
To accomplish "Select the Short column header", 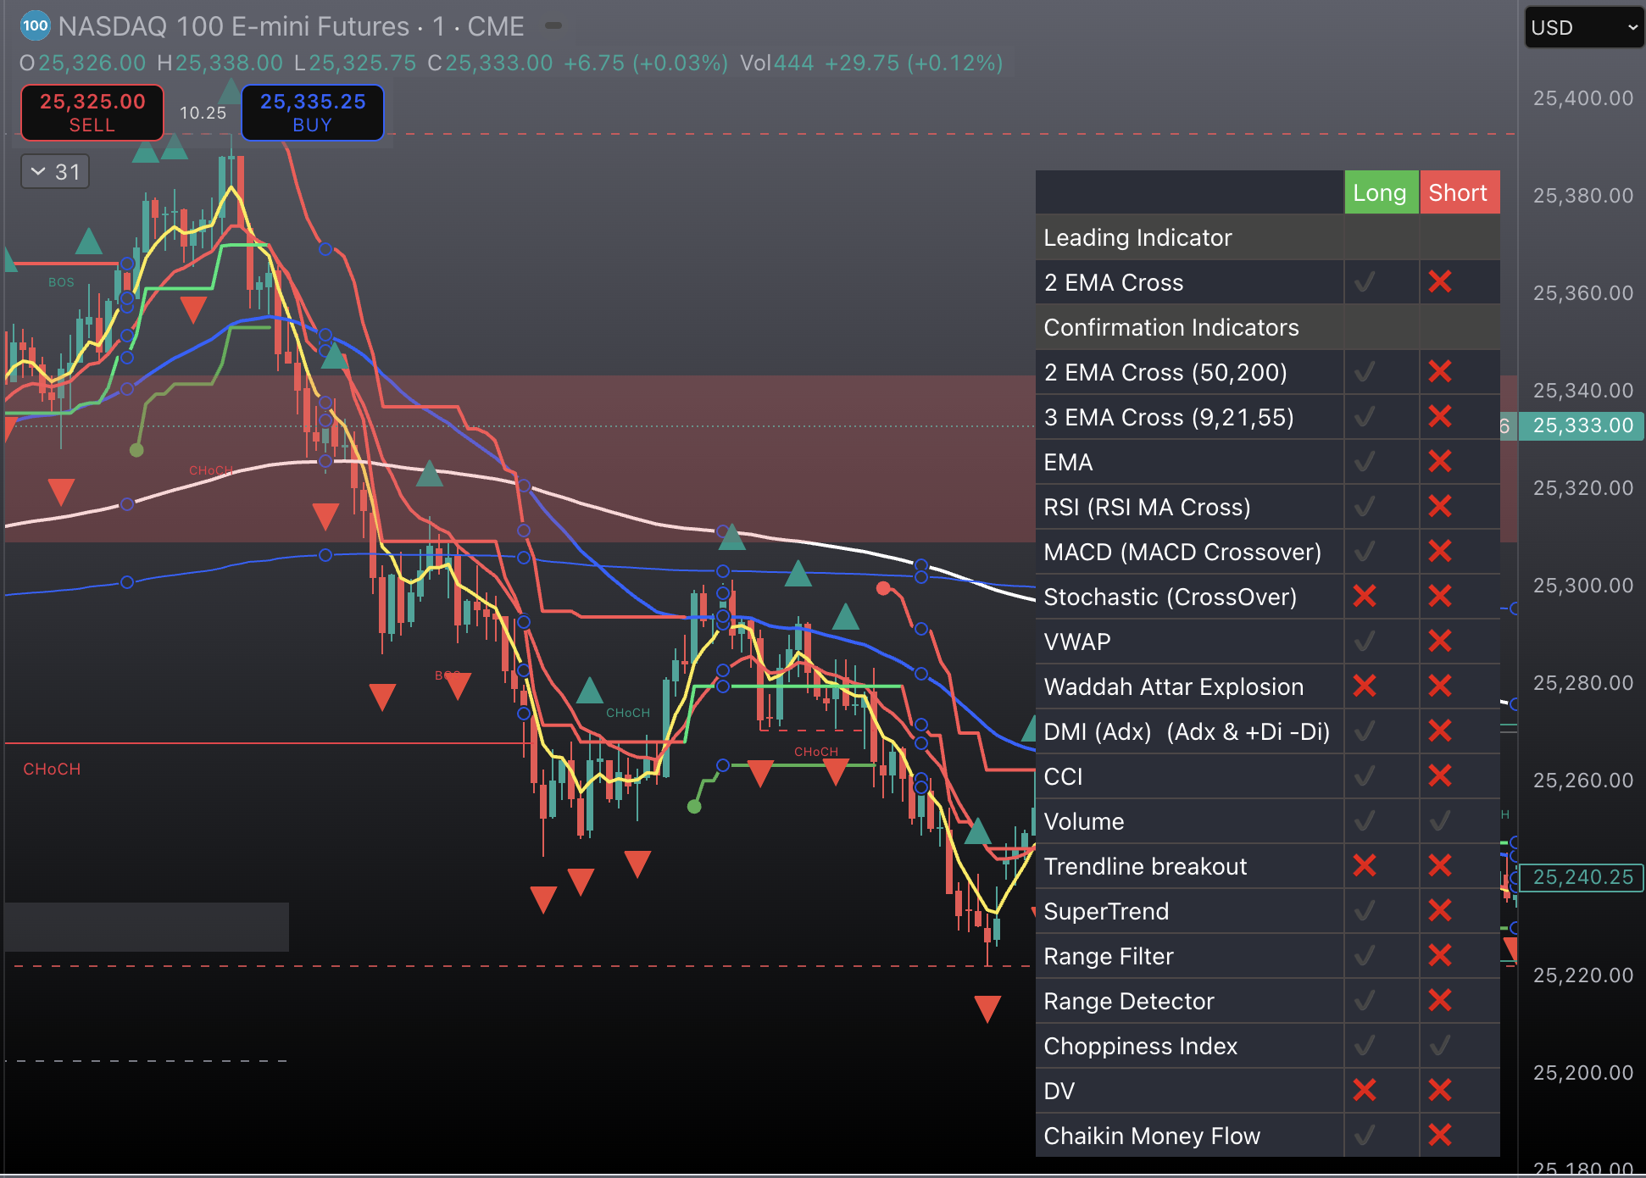I will [1460, 192].
